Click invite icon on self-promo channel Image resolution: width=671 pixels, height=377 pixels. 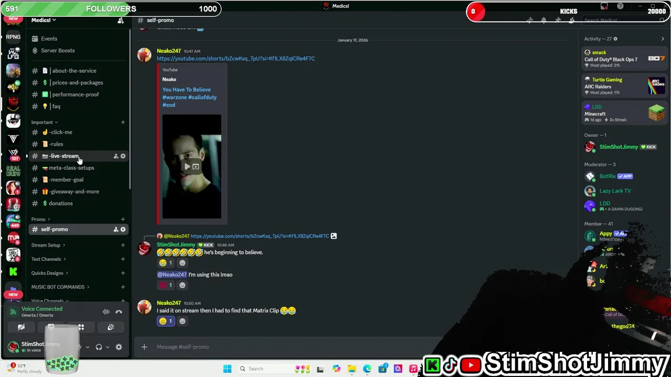click(116, 229)
